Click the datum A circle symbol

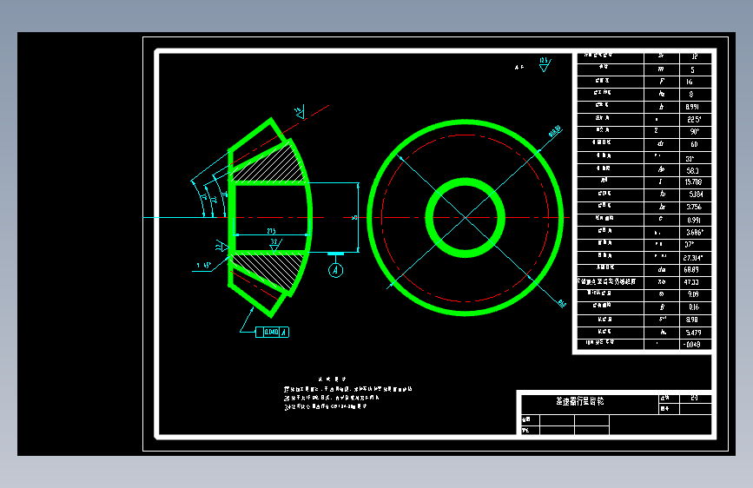pyautogui.click(x=336, y=270)
